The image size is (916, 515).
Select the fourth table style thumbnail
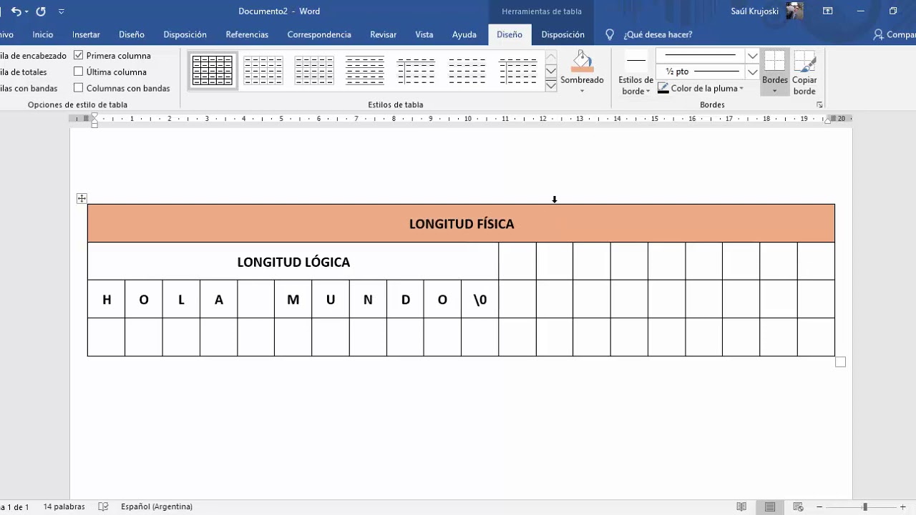coord(365,70)
